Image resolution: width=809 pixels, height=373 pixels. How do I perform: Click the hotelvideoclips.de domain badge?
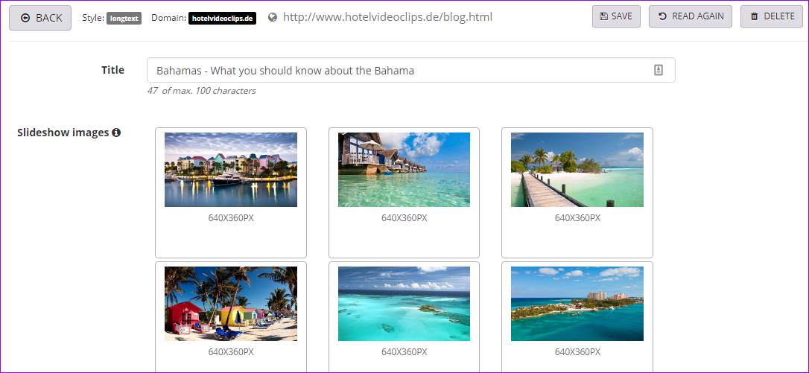click(x=223, y=19)
